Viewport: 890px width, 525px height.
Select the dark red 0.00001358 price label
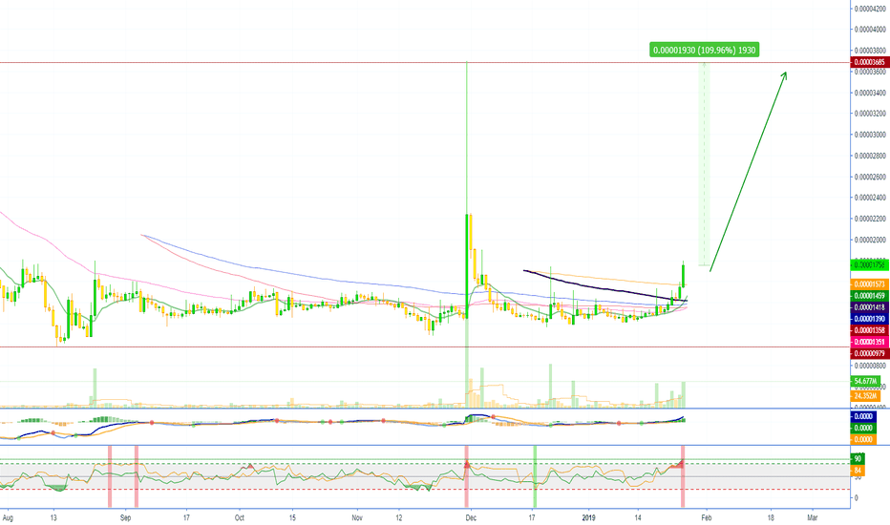pyautogui.click(x=869, y=330)
